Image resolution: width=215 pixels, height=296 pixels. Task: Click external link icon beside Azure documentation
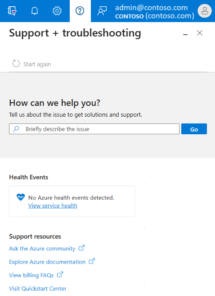pyautogui.click(x=92, y=261)
